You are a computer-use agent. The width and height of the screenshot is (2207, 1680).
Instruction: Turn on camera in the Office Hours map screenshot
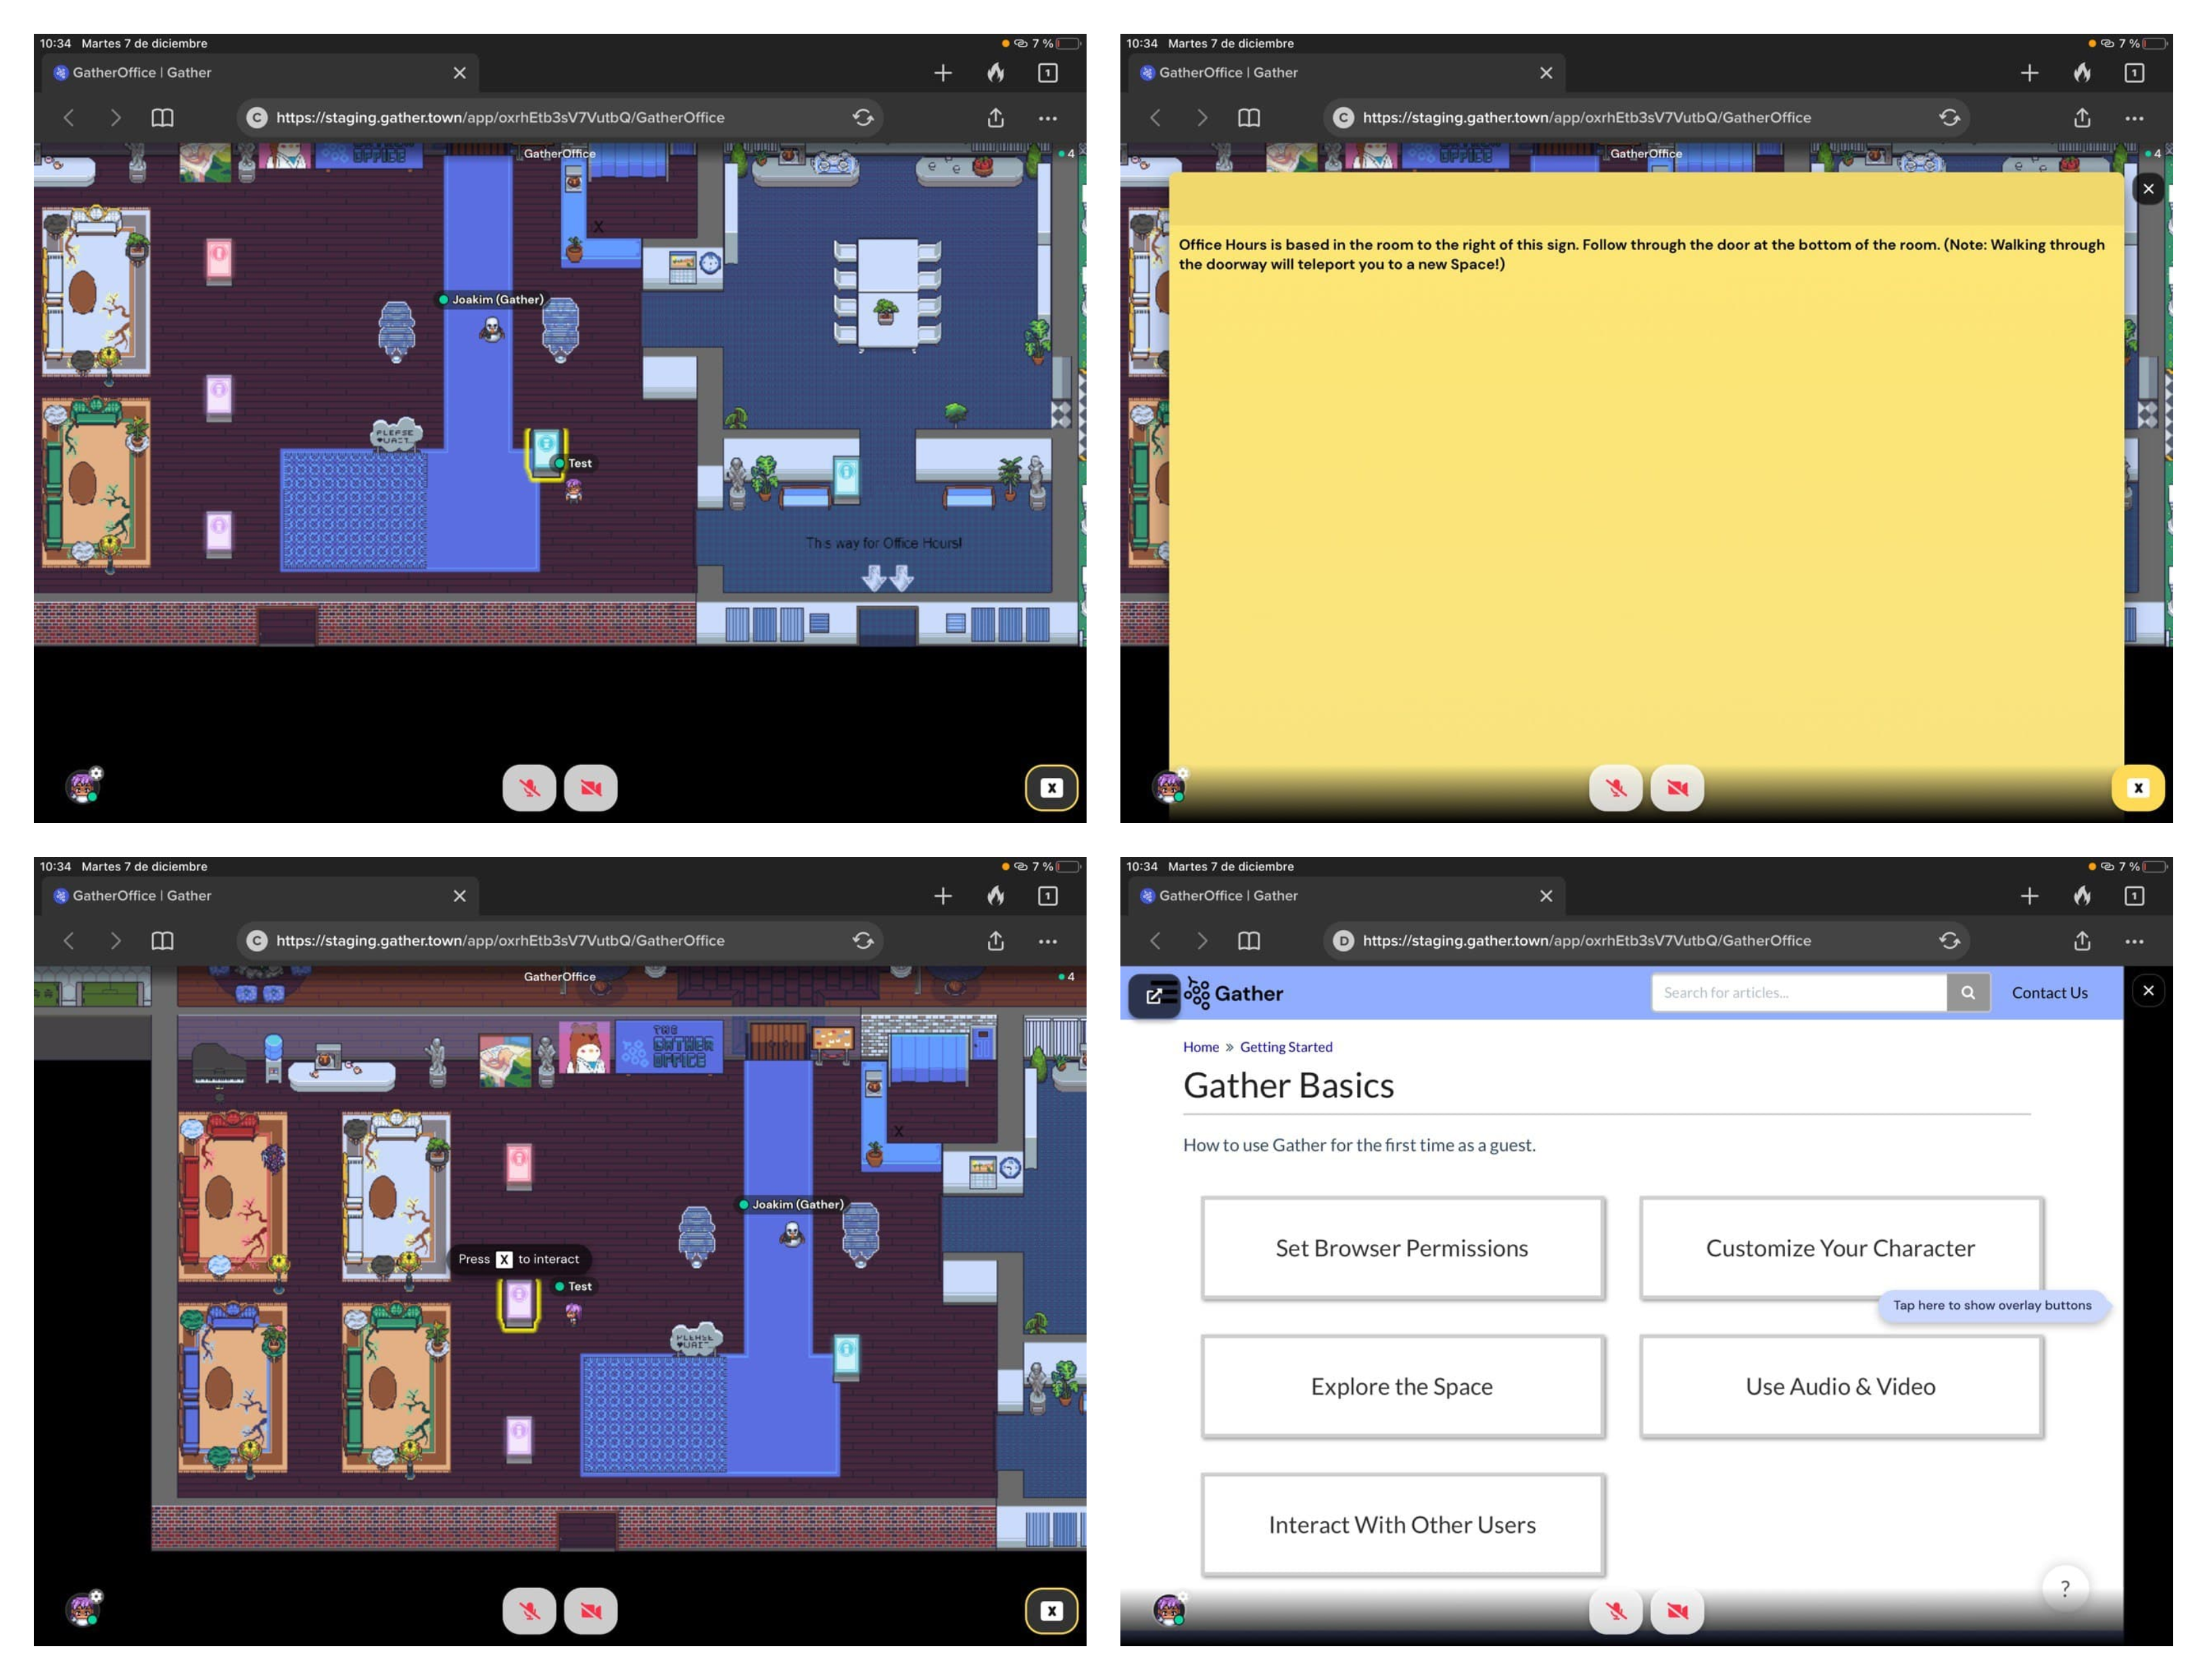click(590, 787)
